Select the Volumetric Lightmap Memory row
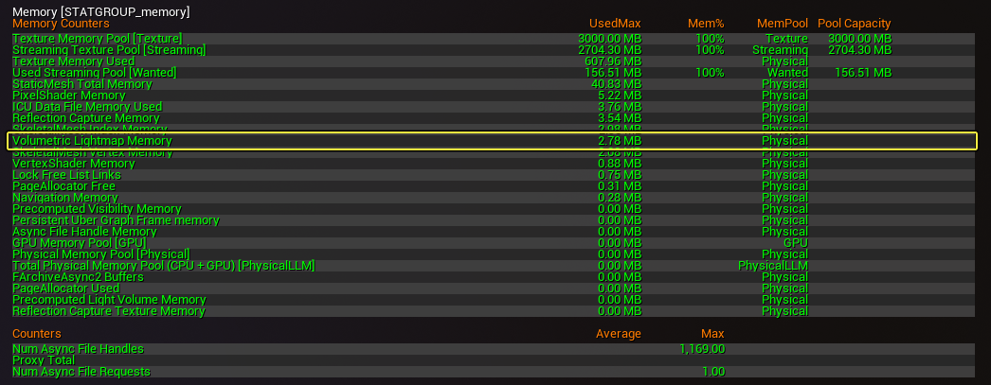The image size is (991, 385). [x=493, y=141]
